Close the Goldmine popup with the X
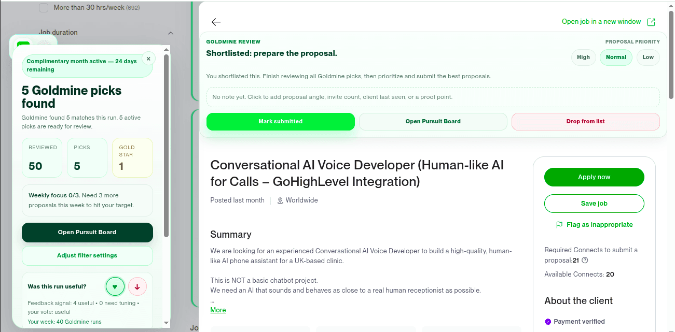 pos(148,59)
